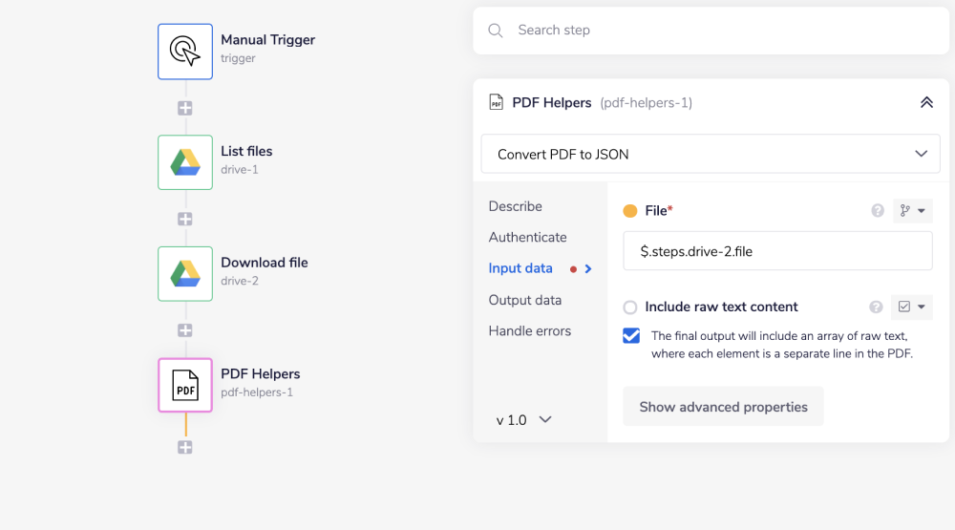
Task: Add step below Manual Trigger
Action: pos(185,108)
